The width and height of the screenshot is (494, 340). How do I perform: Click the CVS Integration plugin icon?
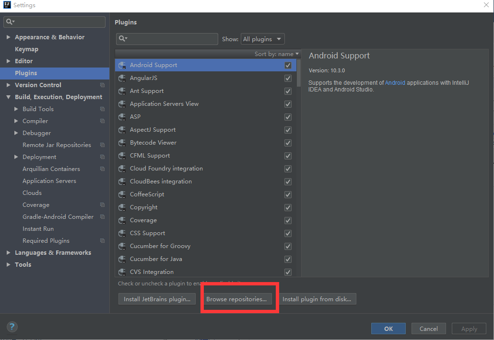point(122,272)
